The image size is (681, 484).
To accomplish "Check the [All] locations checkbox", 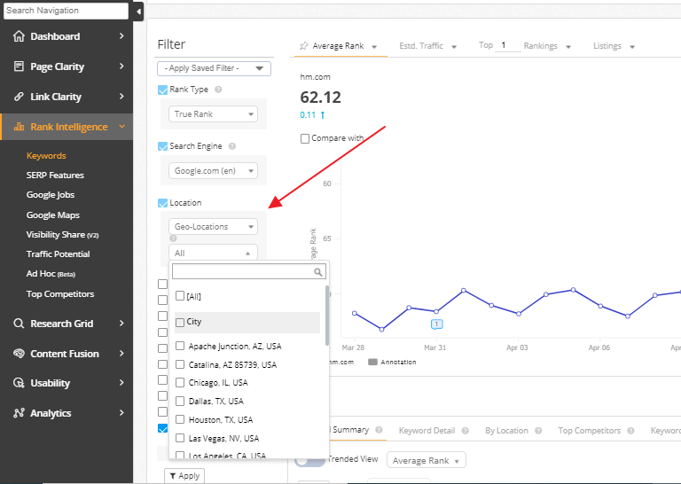I will click(180, 295).
